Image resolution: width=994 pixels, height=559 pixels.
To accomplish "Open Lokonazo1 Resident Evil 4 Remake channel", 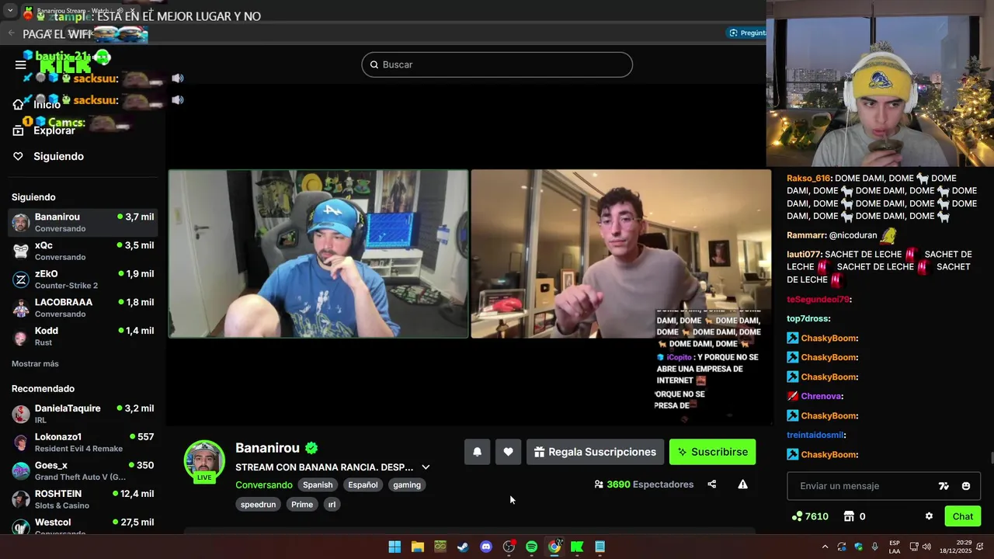I will (x=83, y=443).
